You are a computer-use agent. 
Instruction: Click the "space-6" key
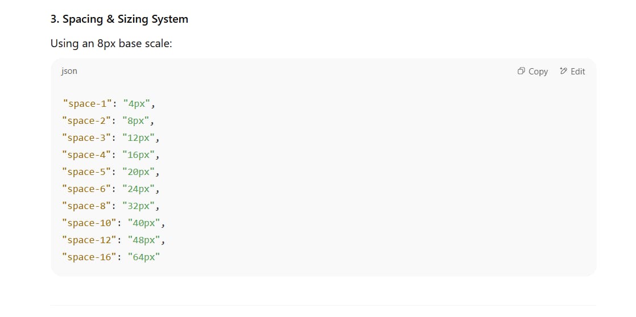pyautogui.click(x=86, y=189)
